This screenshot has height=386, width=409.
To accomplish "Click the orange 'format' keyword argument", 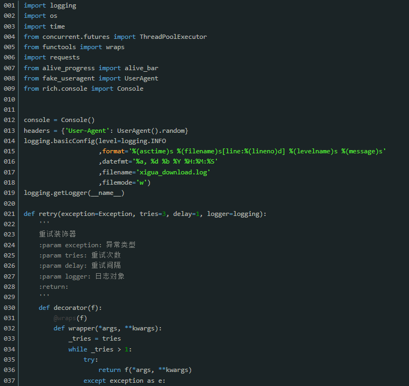I will tap(113, 151).
